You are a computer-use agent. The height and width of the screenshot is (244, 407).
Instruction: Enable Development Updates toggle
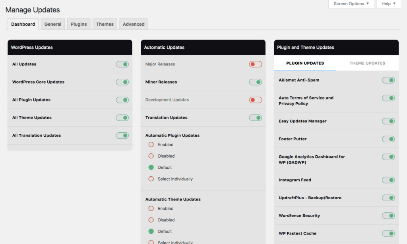coord(256,100)
